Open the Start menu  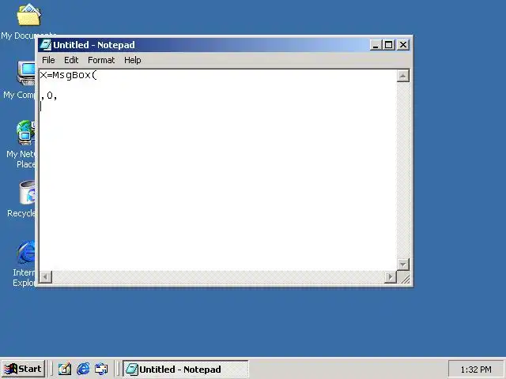tap(23, 369)
